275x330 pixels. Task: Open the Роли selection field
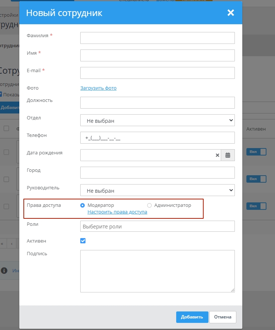tap(157, 226)
